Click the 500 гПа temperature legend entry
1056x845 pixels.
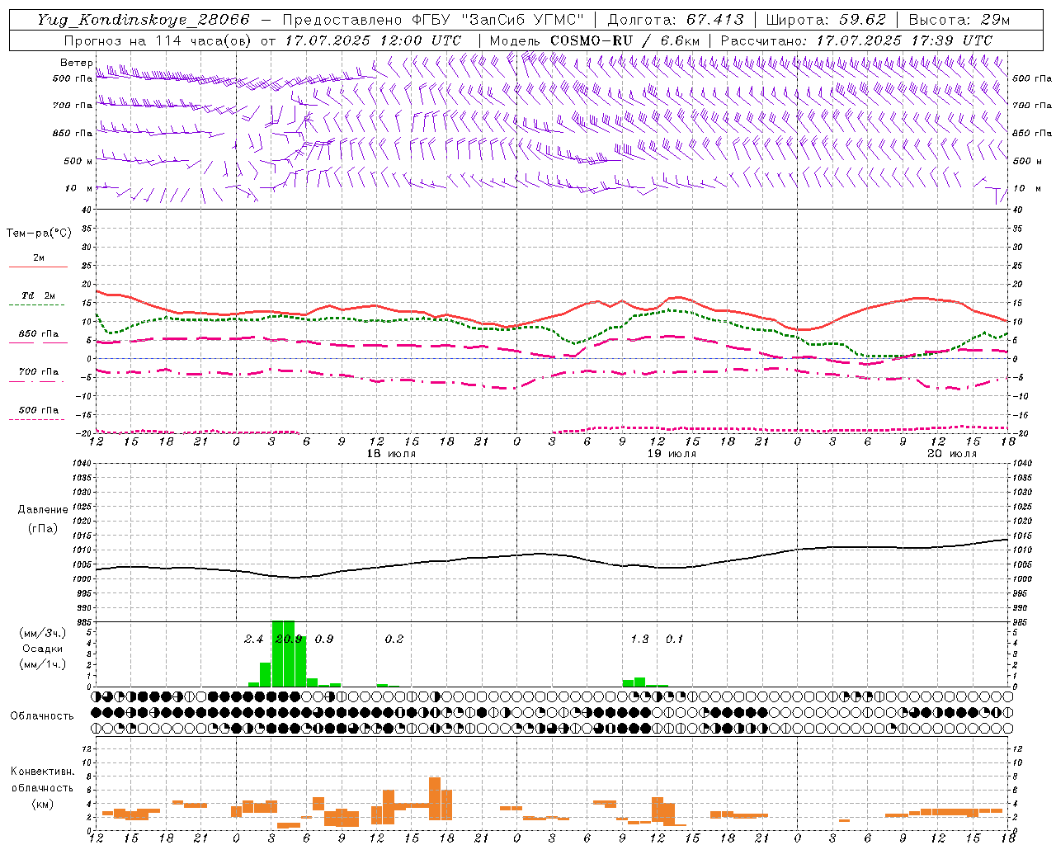pyautogui.click(x=39, y=410)
